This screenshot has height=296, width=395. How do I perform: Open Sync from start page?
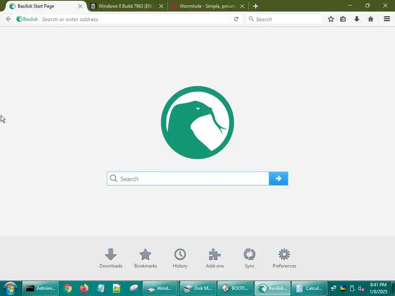250,258
